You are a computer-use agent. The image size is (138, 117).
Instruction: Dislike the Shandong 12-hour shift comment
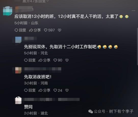click(59, 30)
